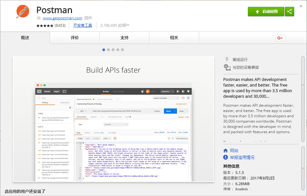Launch the app with 启动应用 button
This screenshot has width=307, height=196.
coord(266,12)
